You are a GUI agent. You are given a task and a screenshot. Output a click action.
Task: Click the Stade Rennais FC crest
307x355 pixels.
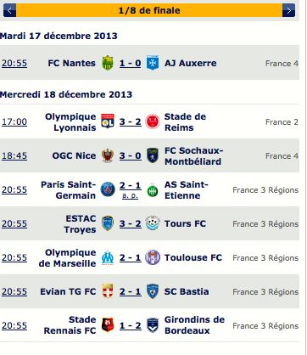pos(108,325)
